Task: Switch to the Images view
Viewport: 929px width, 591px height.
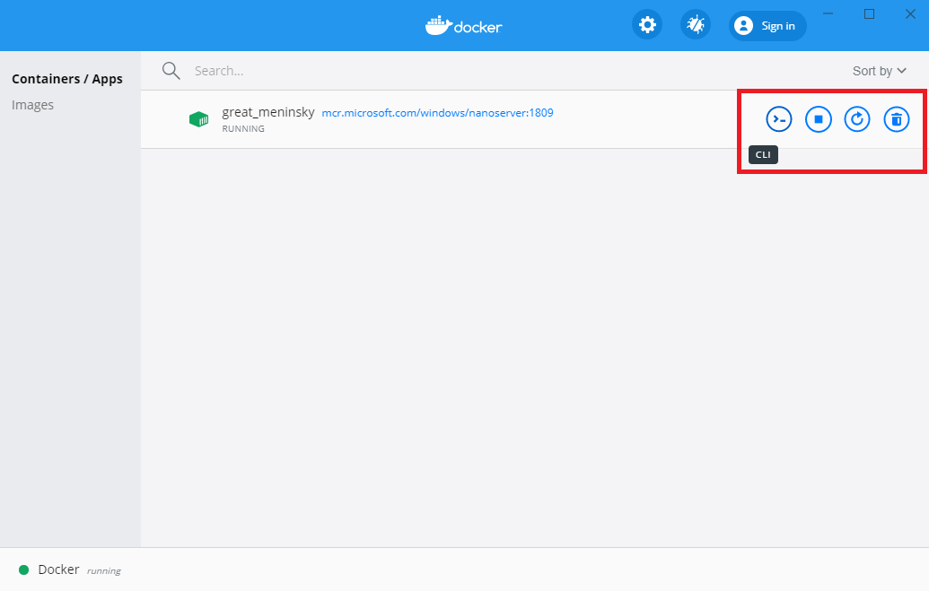Action: coord(32,105)
